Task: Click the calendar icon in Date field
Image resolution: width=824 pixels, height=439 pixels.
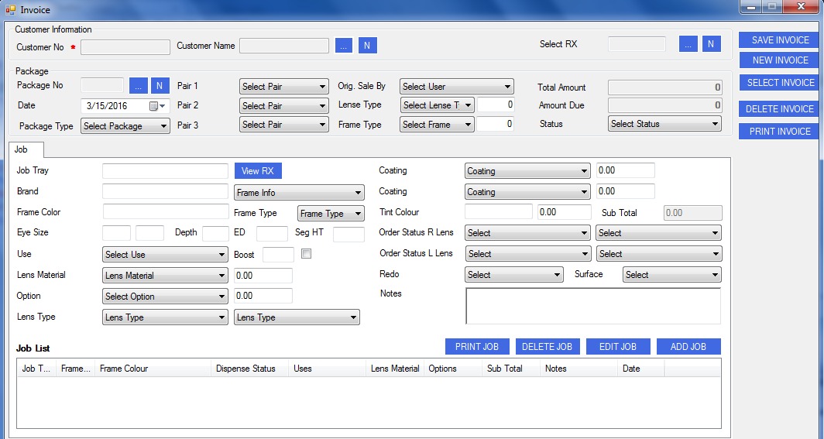Action: pyautogui.click(x=154, y=106)
